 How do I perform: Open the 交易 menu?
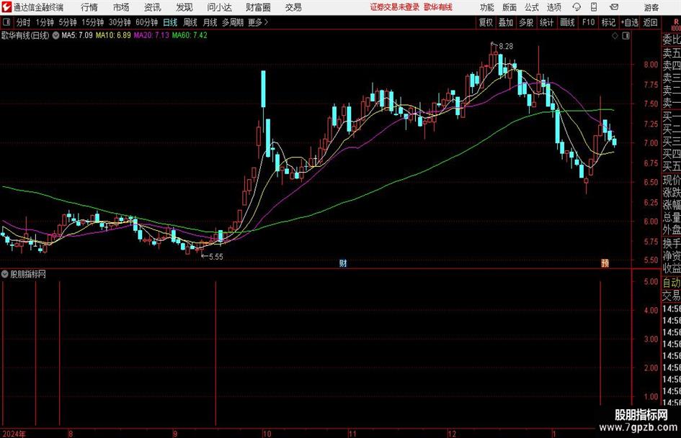(x=293, y=7)
